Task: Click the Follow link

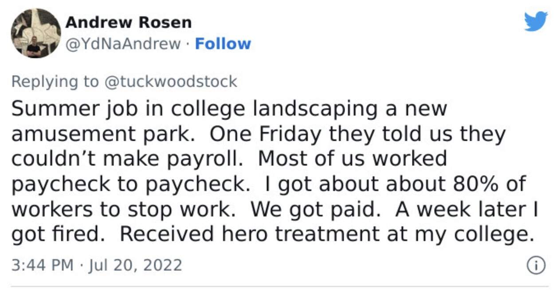Action: click(223, 44)
